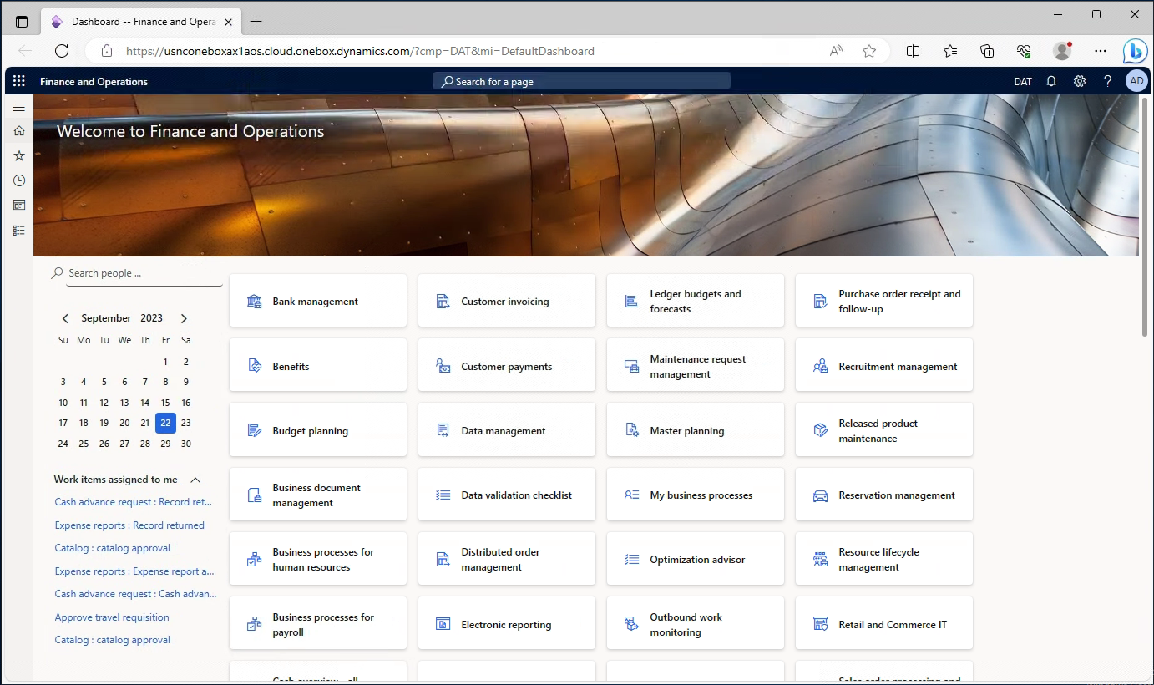Click the Search for a page box
Viewport: 1154px width, 685px height.
coord(581,81)
